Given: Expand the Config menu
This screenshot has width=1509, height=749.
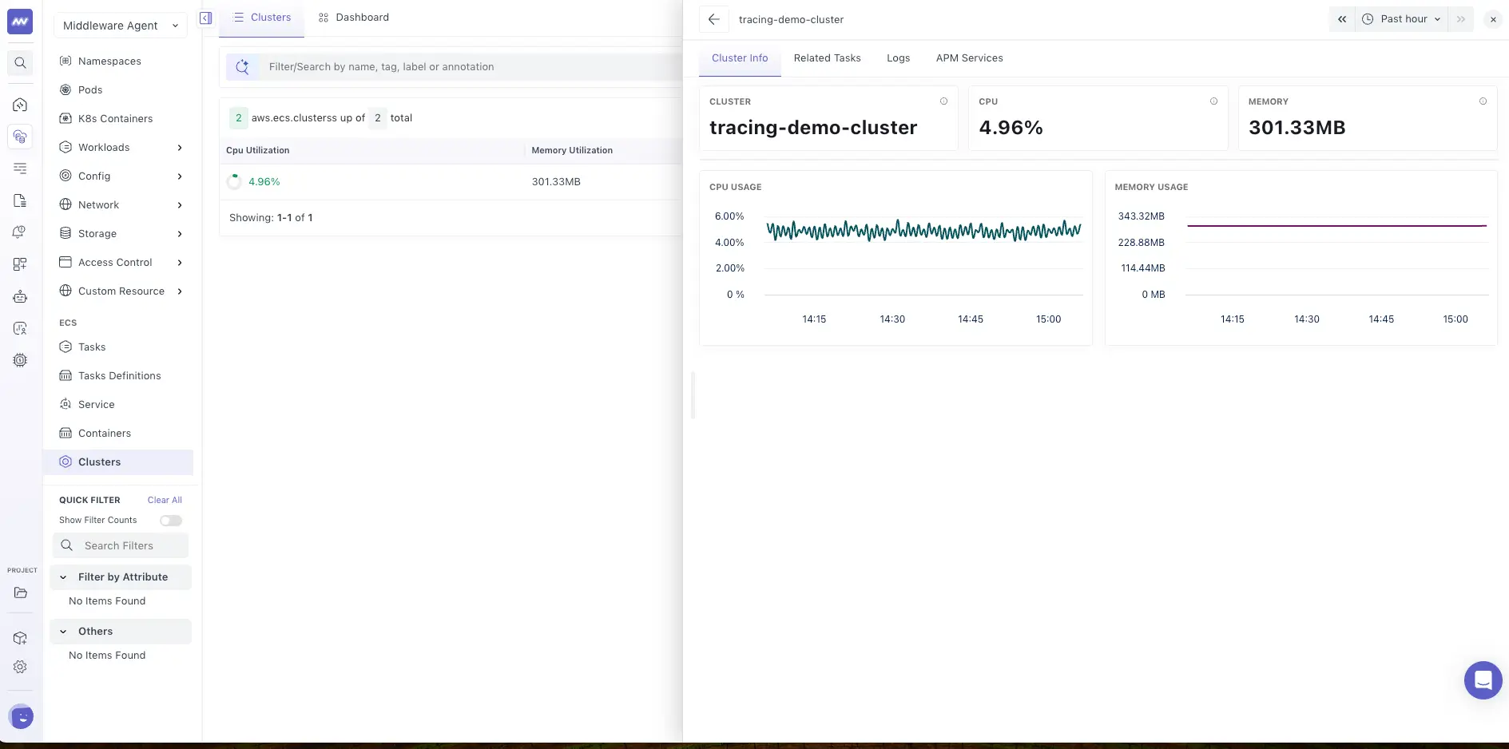Looking at the screenshot, I should 122,176.
